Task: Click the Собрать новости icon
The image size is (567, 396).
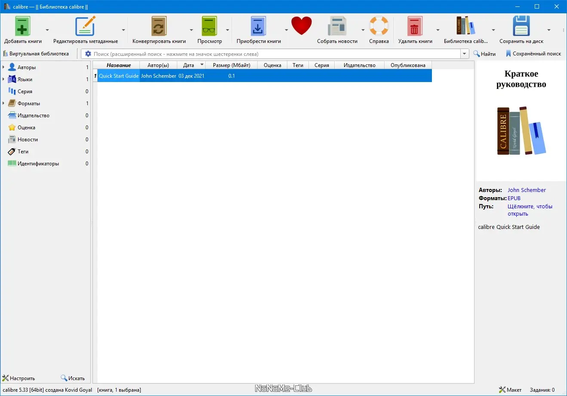Action: (x=337, y=26)
